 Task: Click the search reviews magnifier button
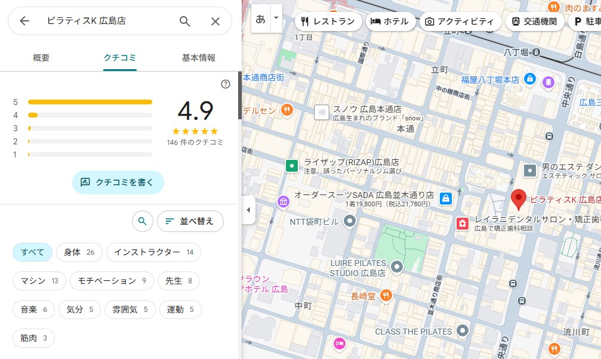[x=142, y=221]
